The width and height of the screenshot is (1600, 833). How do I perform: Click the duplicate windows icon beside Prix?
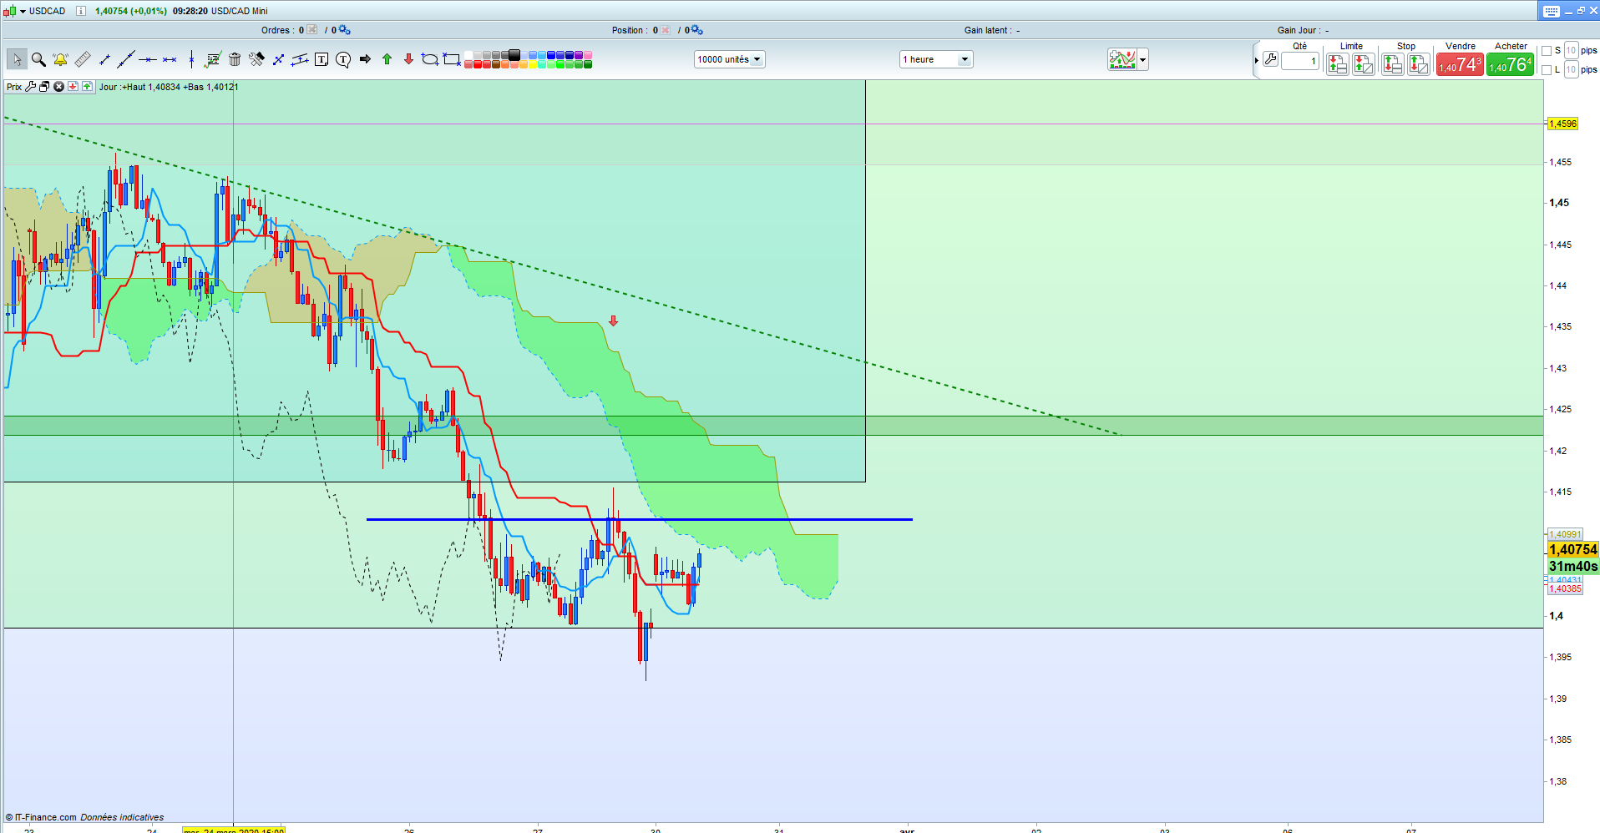click(44, 87)
